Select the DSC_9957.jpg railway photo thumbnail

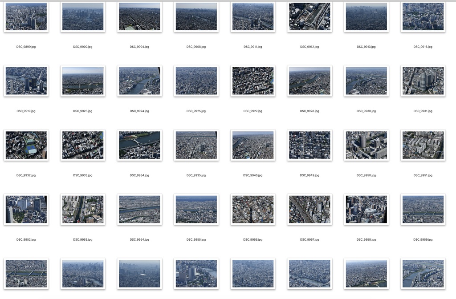pyautogui.click(x=310, y=209)
